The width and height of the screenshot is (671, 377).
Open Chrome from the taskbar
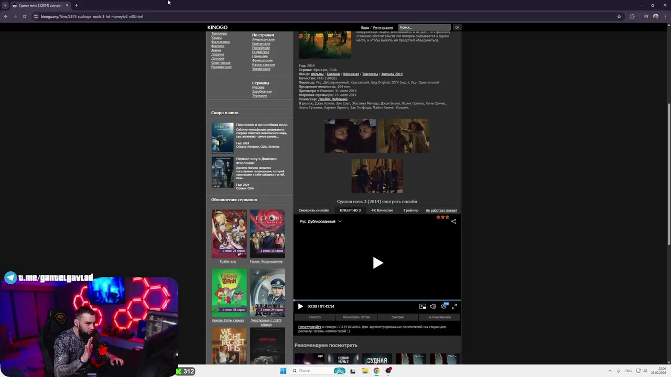click(376, 371)
